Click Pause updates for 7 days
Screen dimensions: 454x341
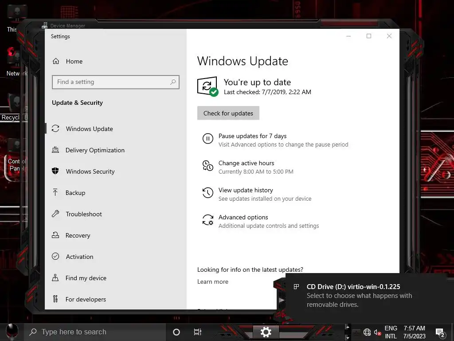[x=252, y=136]
